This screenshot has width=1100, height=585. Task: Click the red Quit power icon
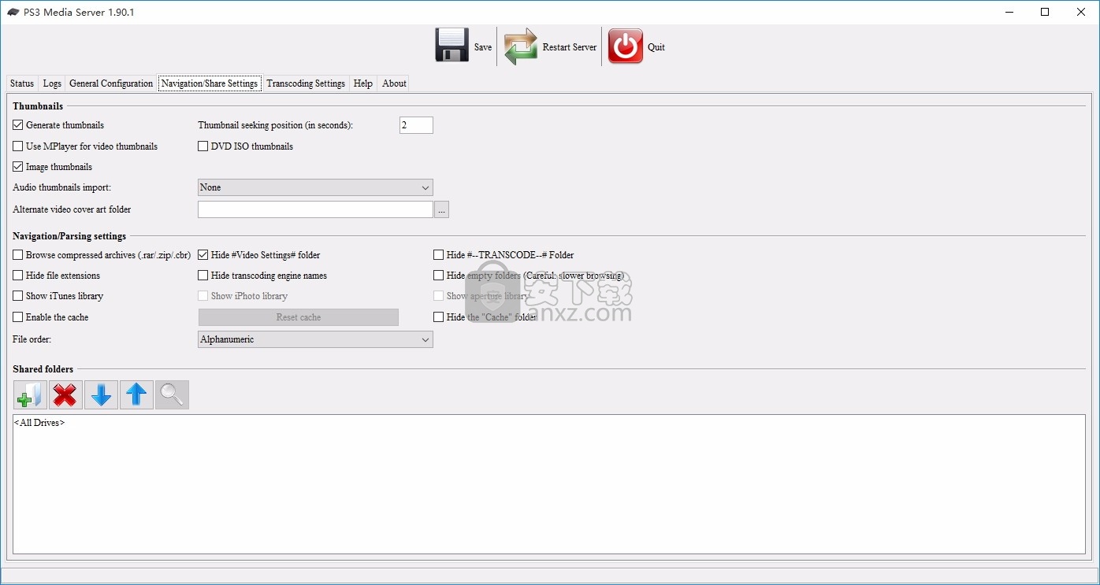coord(626,46)
